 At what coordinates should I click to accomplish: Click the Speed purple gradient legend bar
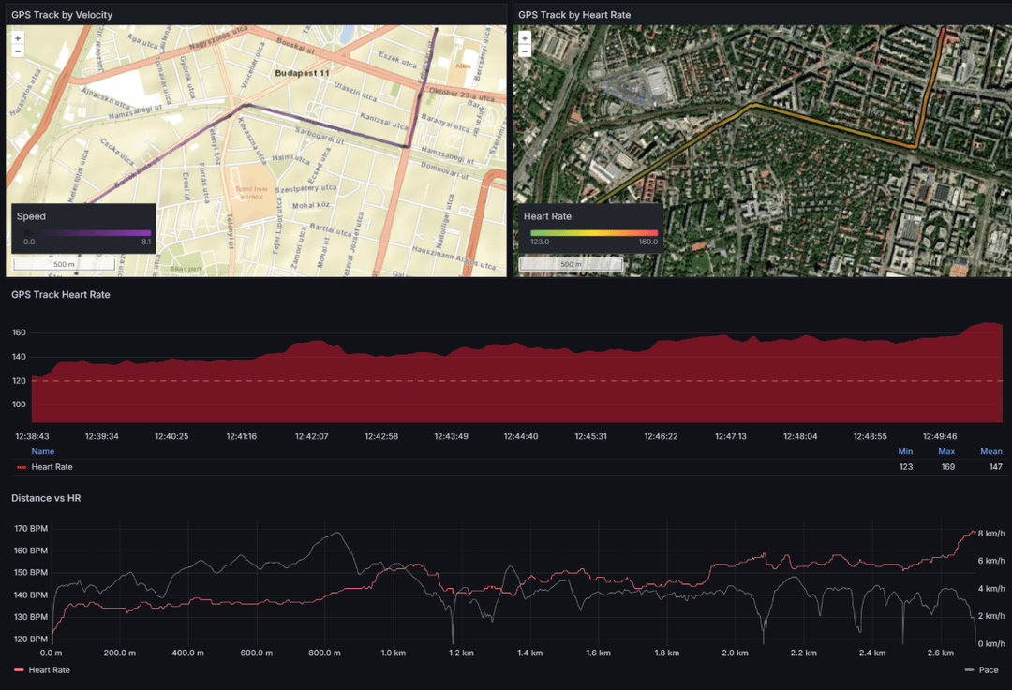click(x=87, y=232)
